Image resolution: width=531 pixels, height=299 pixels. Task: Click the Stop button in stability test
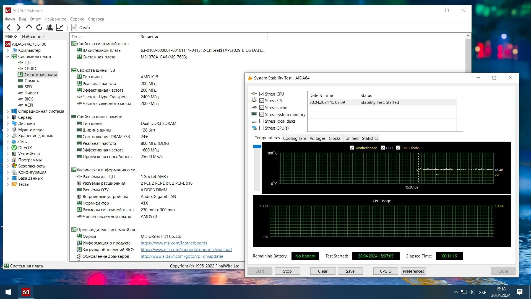pyautogui.click(x=287, y=271)
